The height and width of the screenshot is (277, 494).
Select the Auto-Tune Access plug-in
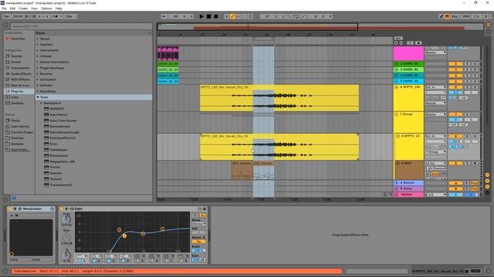point(63,121)
